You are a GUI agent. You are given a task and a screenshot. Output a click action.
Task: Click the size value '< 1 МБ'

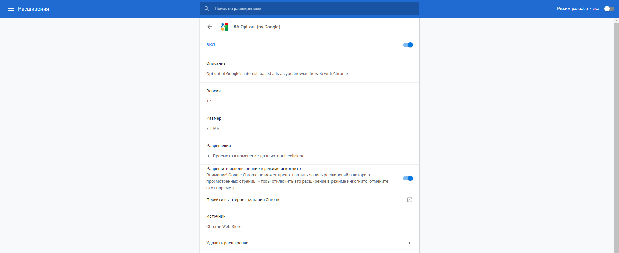[213, 129]
